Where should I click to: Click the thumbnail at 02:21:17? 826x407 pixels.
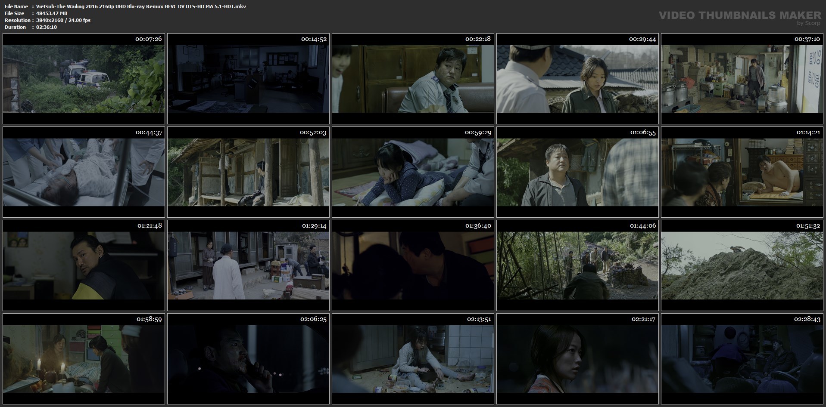point(577,359)
